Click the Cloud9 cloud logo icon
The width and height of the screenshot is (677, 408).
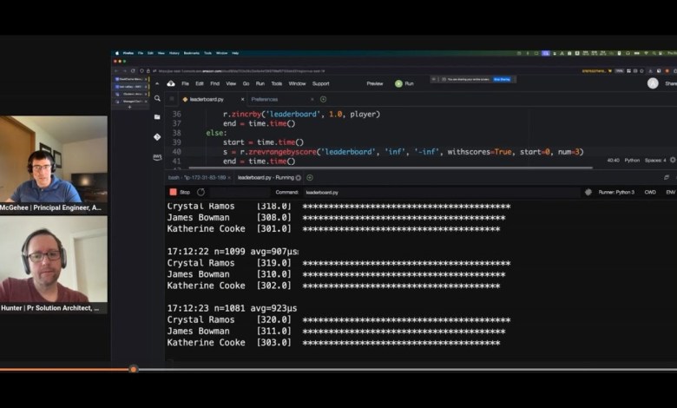(x=171, y=83)
